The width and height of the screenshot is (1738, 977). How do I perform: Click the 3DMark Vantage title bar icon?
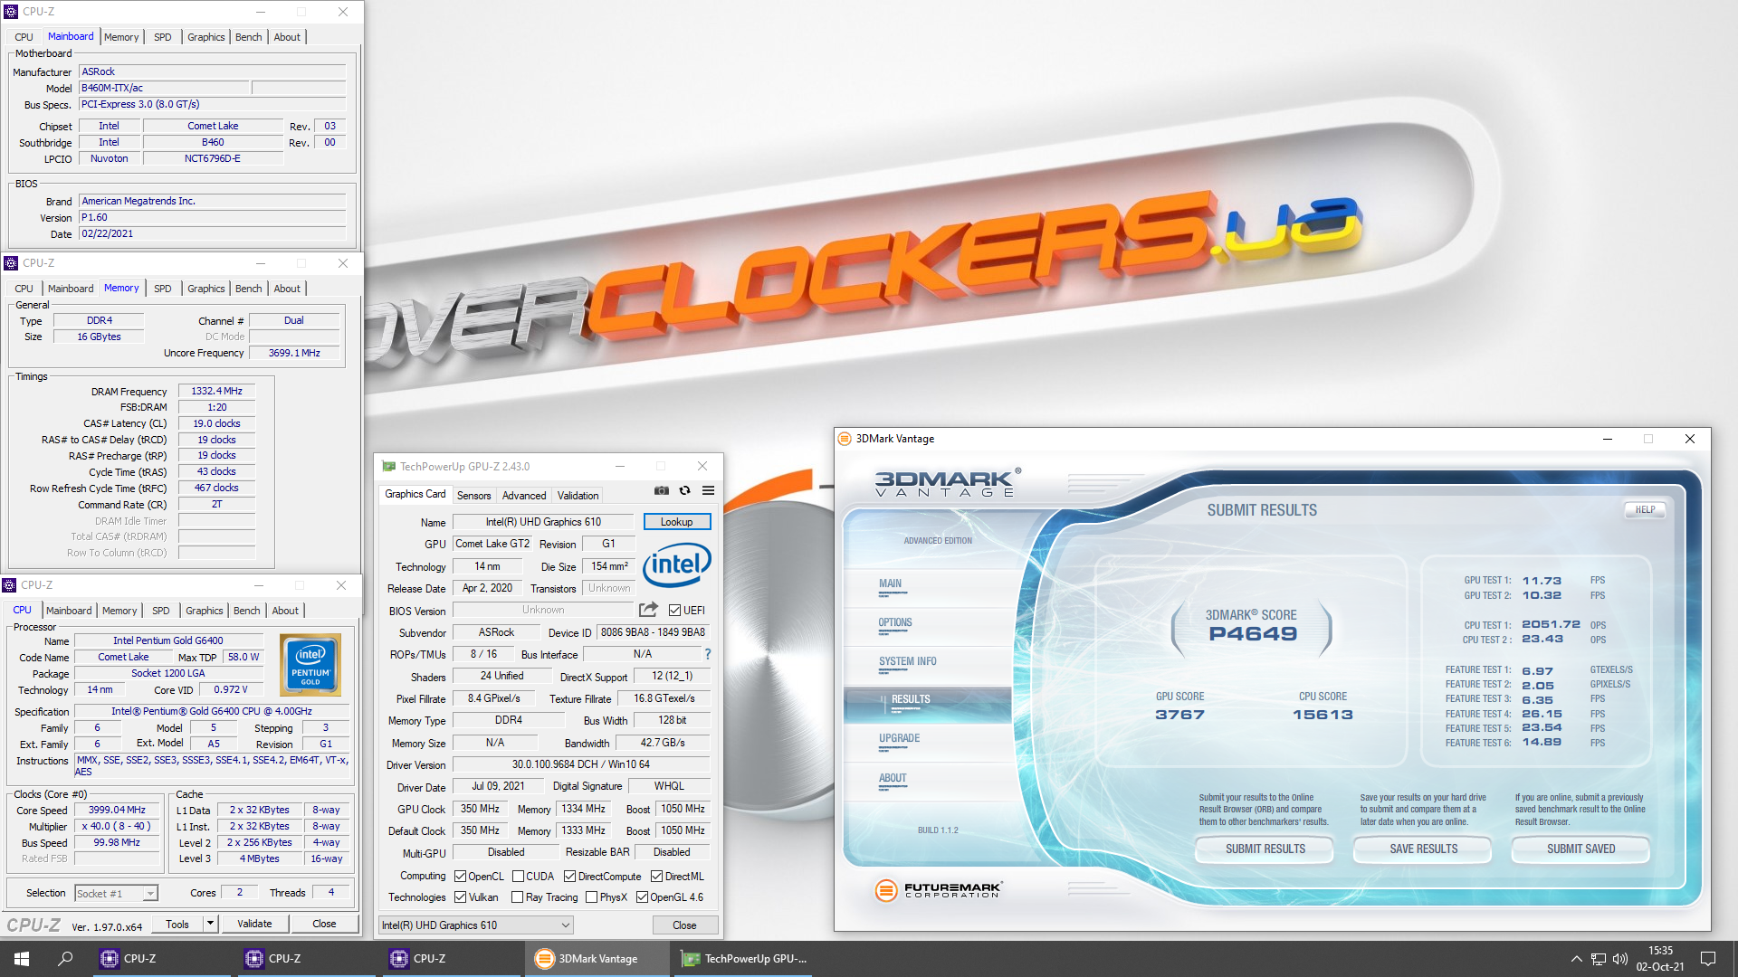coord(845,439)
